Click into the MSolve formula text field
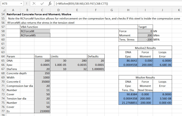 [x=114, y=4]
